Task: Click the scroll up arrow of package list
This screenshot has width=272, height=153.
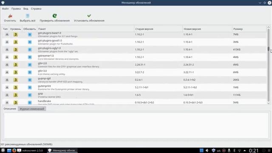Action: tap(268, 27)
